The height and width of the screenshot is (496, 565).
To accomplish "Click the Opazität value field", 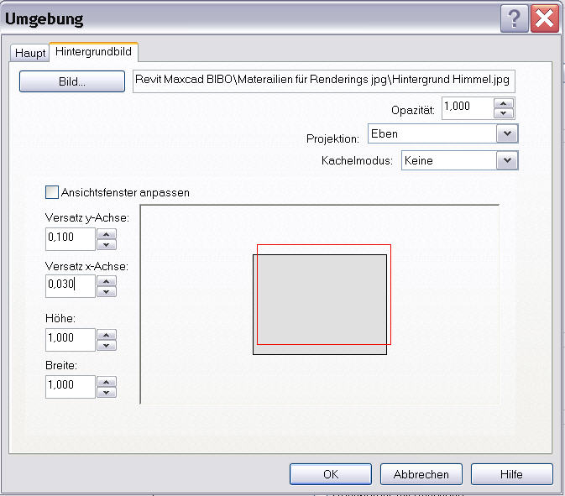I will coord(467,107).
